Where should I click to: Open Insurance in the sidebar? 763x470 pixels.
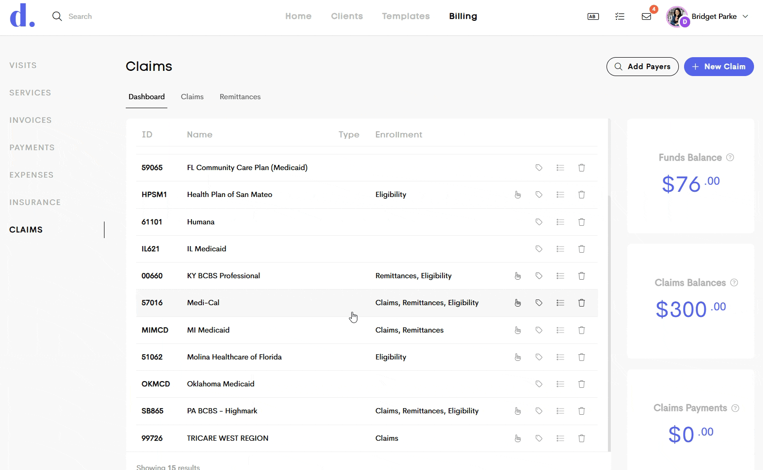[35, 202]
